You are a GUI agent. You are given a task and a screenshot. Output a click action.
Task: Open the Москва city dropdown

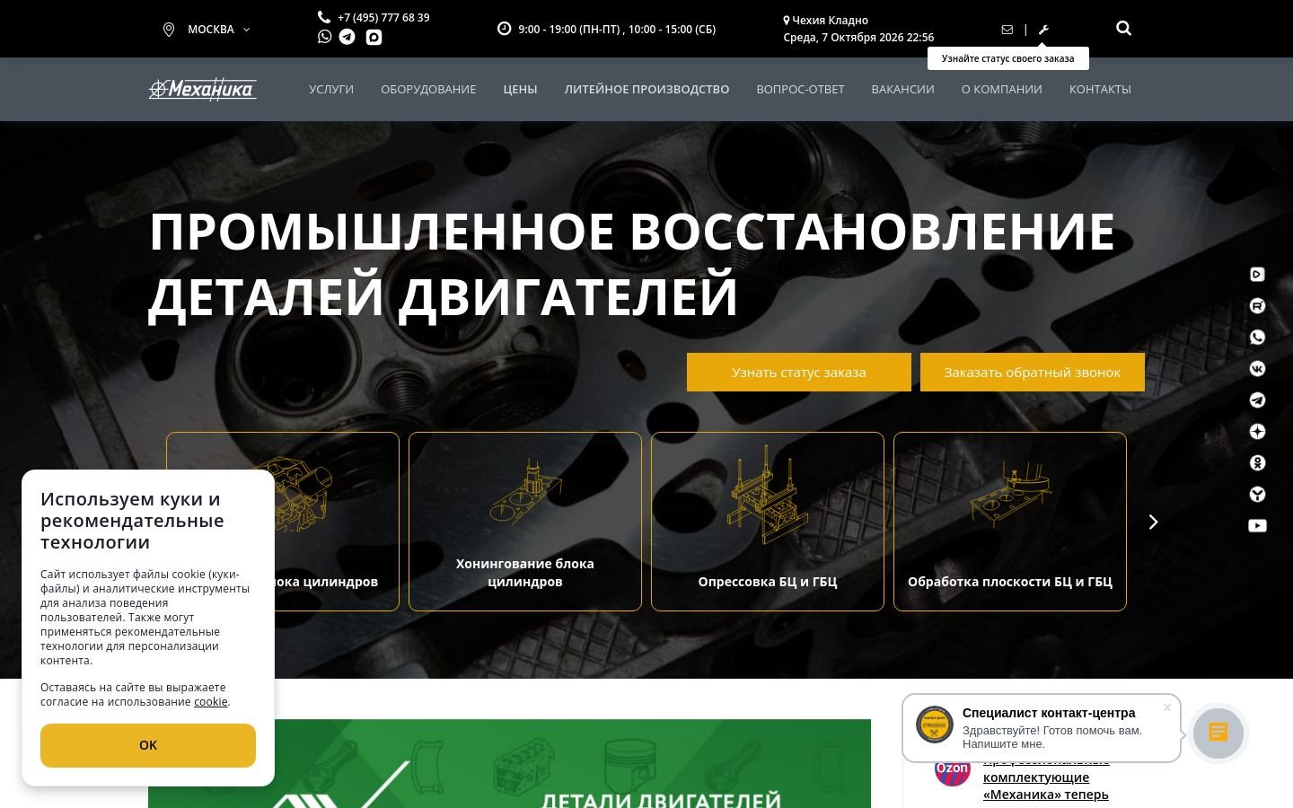point(207,30)
